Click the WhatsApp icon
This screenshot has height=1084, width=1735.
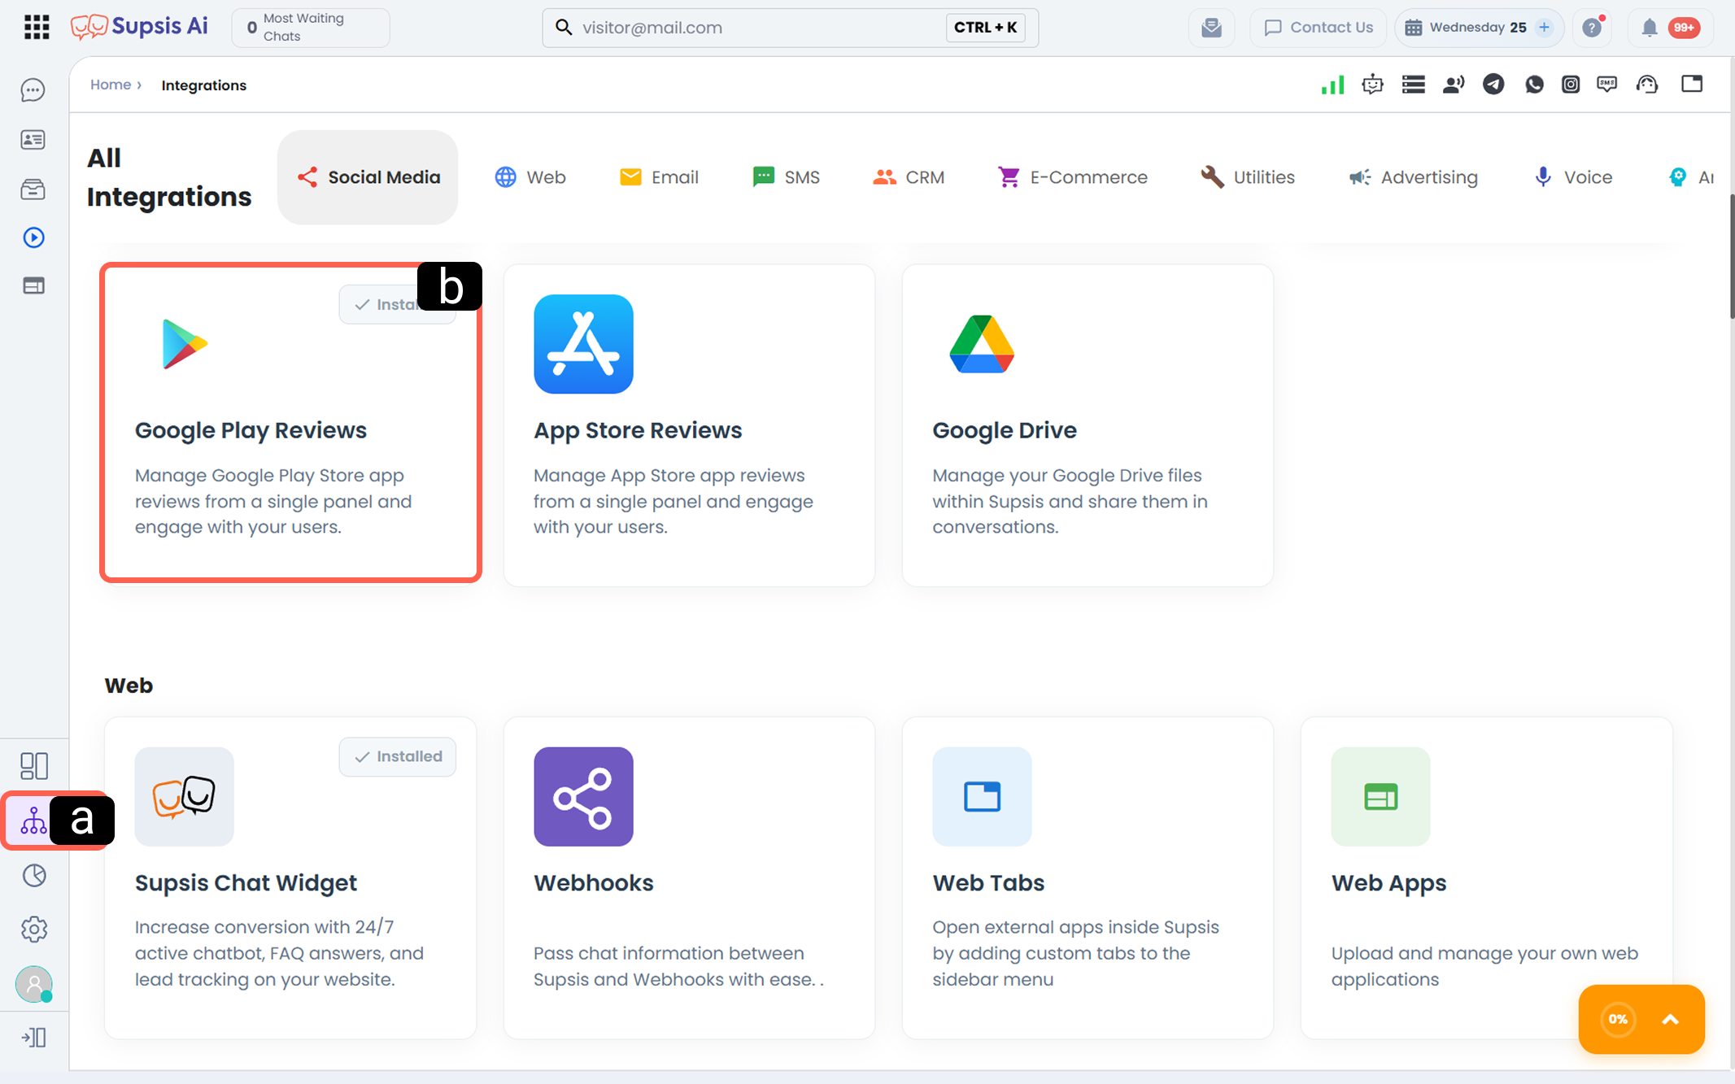tap(1534, 85)
